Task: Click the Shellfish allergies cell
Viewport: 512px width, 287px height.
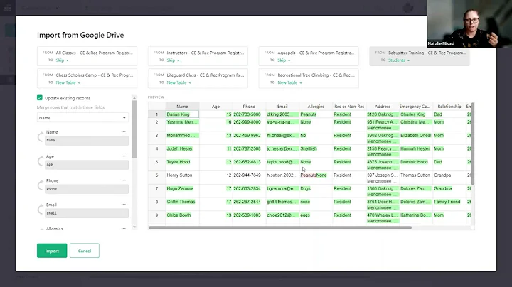Action: tap(316, 151)
